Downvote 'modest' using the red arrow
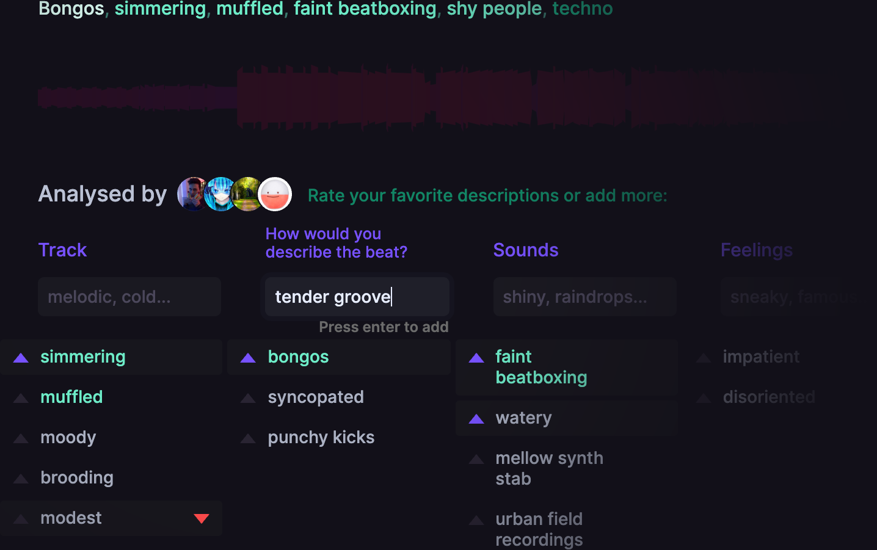877x550 pixels. click(202, 519)
